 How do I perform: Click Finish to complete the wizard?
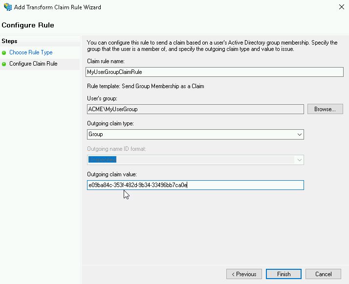click(284, 274)
